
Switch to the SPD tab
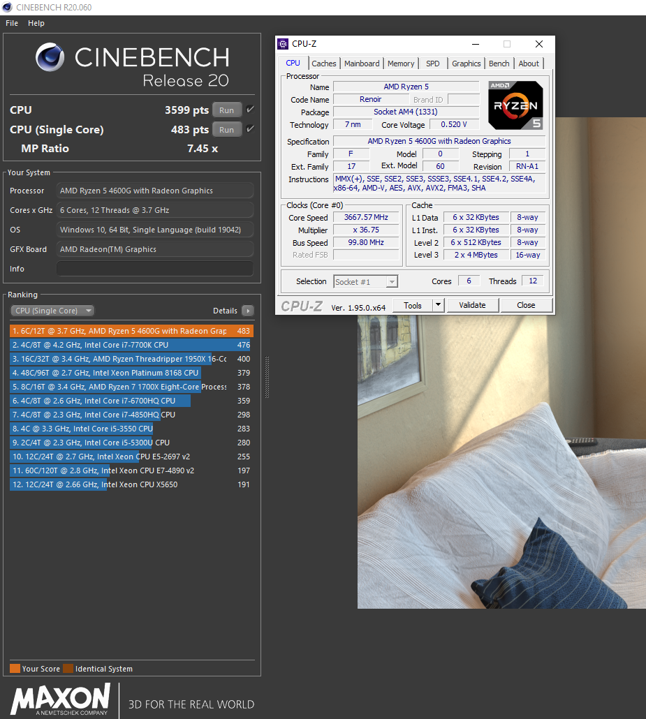pos(433,64)
